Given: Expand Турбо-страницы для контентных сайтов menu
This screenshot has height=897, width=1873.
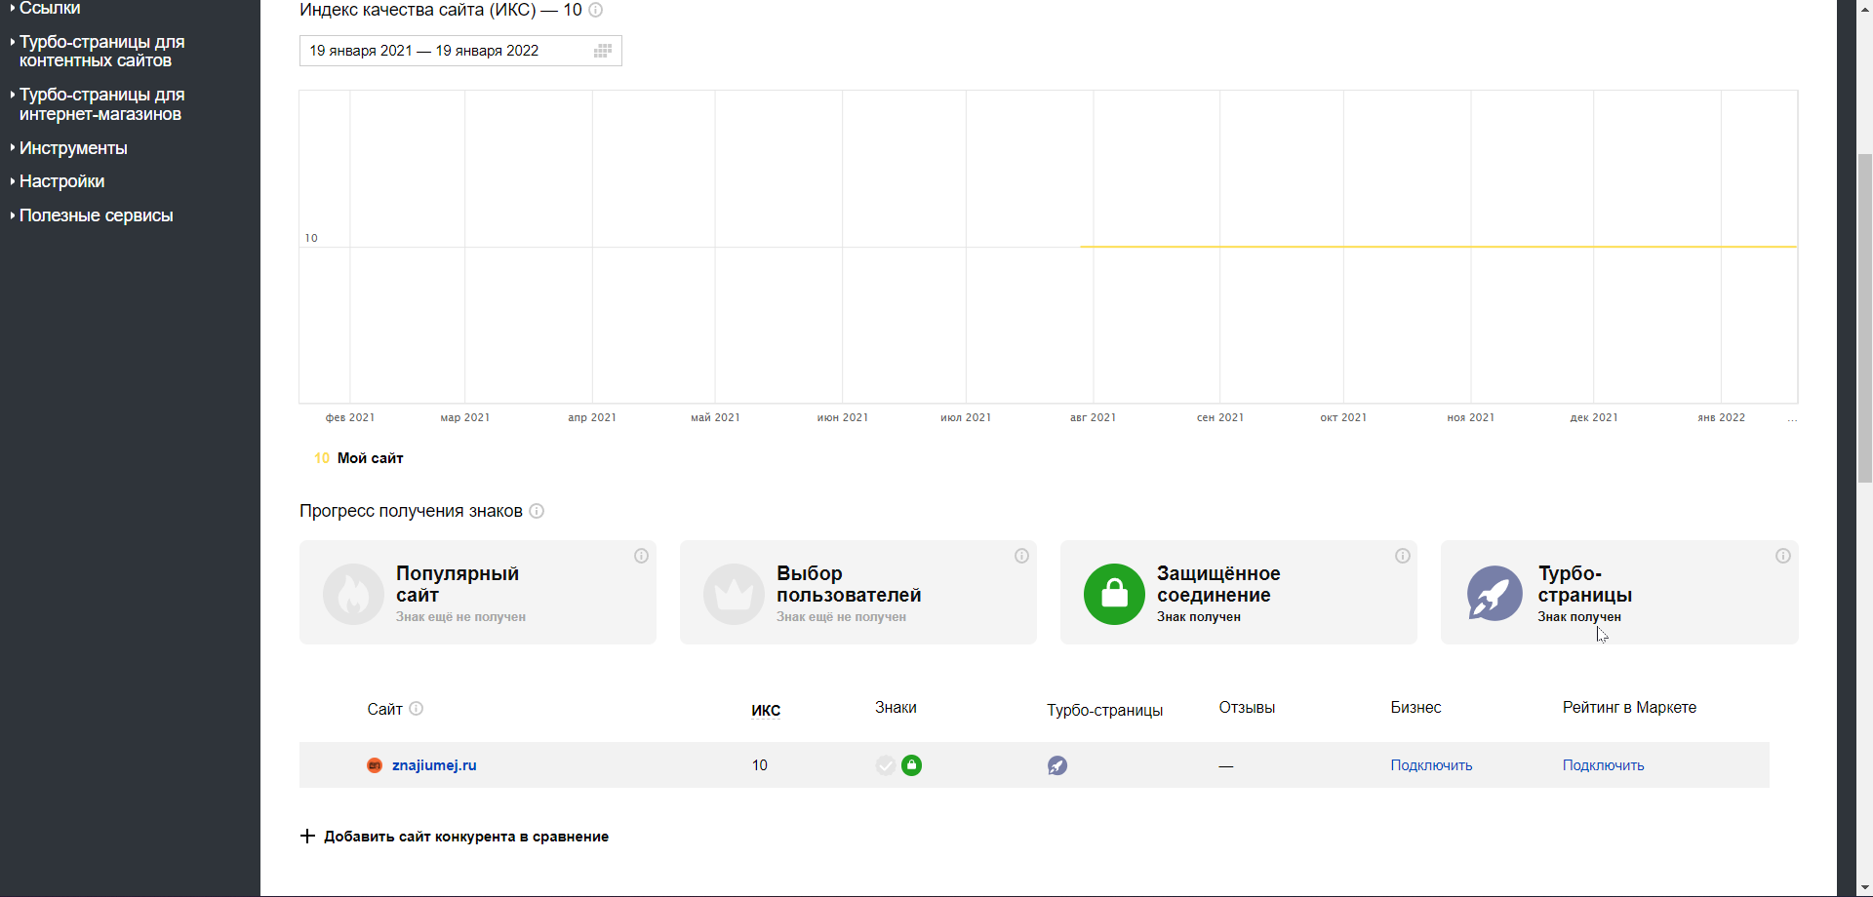Looking at the screenshot, I should [101, 52].
